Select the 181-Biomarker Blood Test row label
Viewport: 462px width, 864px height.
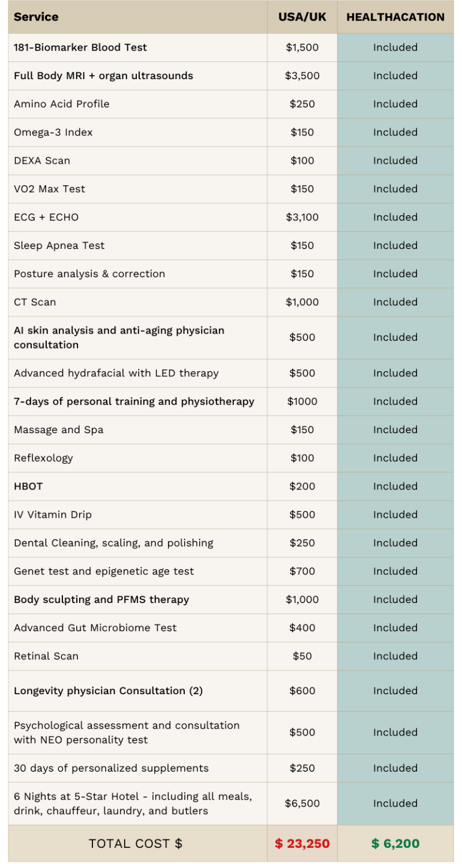coord(80,47)
